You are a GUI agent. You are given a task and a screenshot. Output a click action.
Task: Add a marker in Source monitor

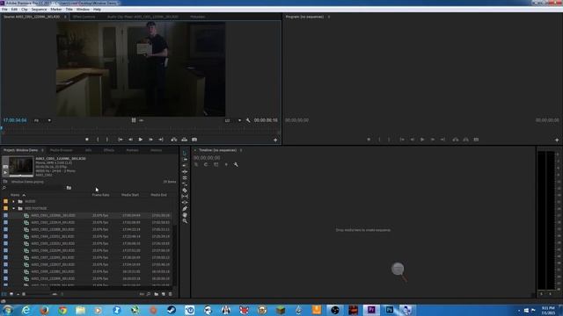click(87, 140)
